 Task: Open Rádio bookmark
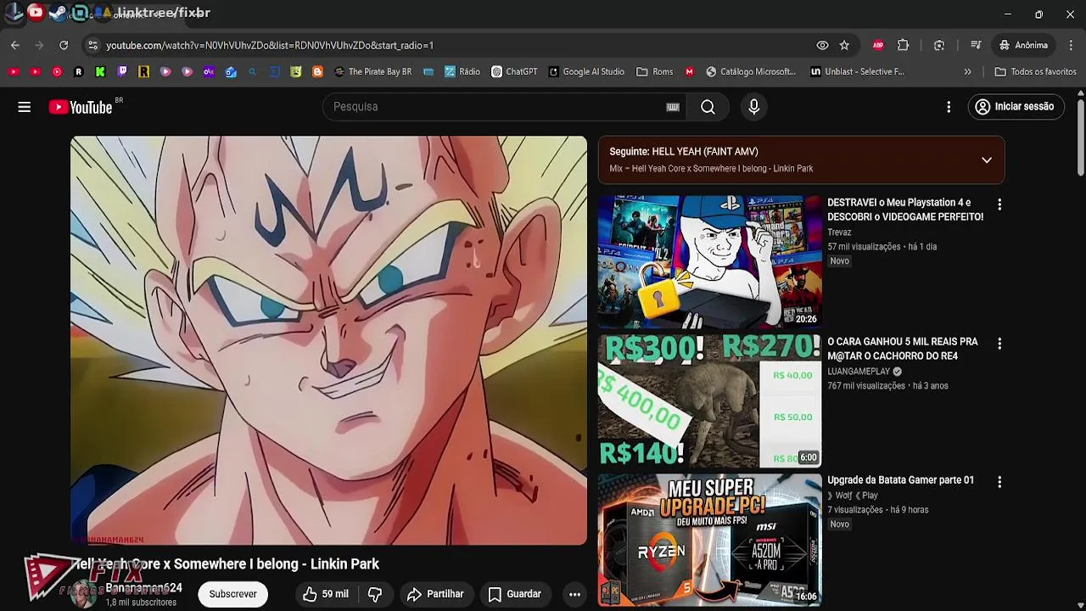(x=462, y=72)
